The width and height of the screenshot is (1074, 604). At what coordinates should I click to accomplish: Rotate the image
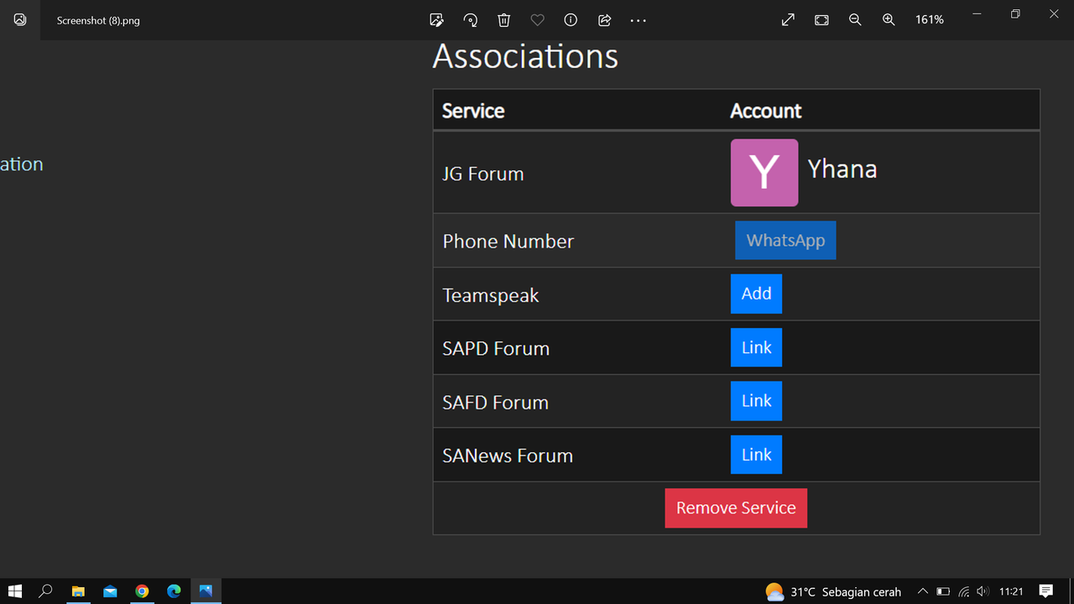(x=470, y=20)
